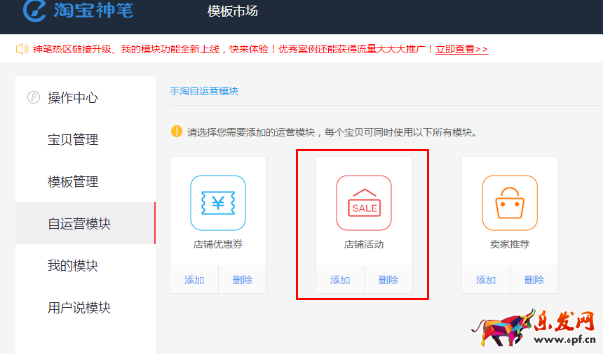Click the 立即查看>> link in the banner
Image resolution: width=603 pixels, height=354 pixels.
[461, 49]
